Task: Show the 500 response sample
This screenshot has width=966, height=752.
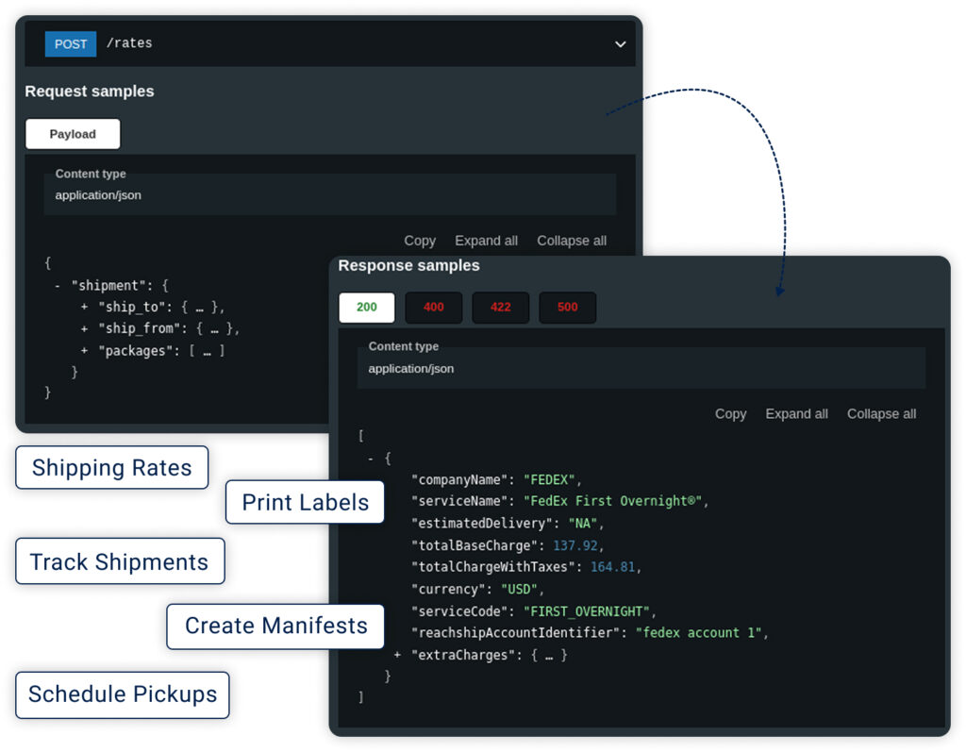Action: [567, 307]
